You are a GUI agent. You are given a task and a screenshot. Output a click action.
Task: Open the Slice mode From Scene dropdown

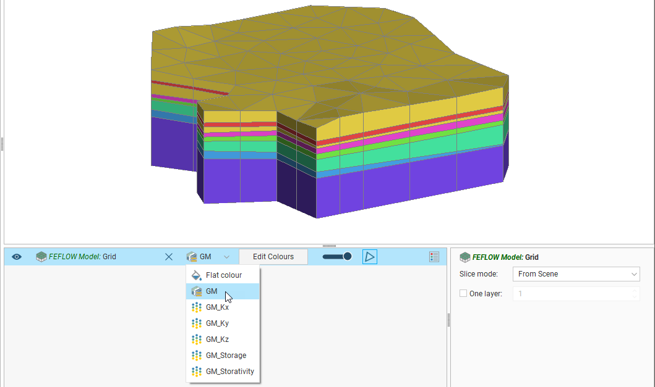pos(576,274)
